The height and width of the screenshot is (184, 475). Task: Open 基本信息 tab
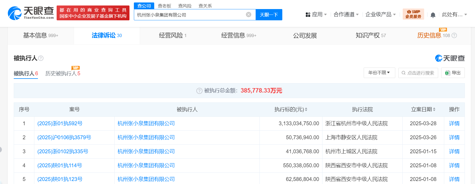coord(41,35)
